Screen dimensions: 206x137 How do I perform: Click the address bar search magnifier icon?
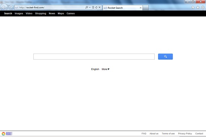pyautogui.click(x=87, y=7)
